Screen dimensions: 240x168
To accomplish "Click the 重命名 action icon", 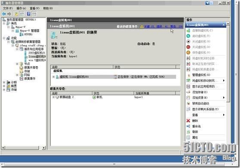I will (x=188, y=126).
